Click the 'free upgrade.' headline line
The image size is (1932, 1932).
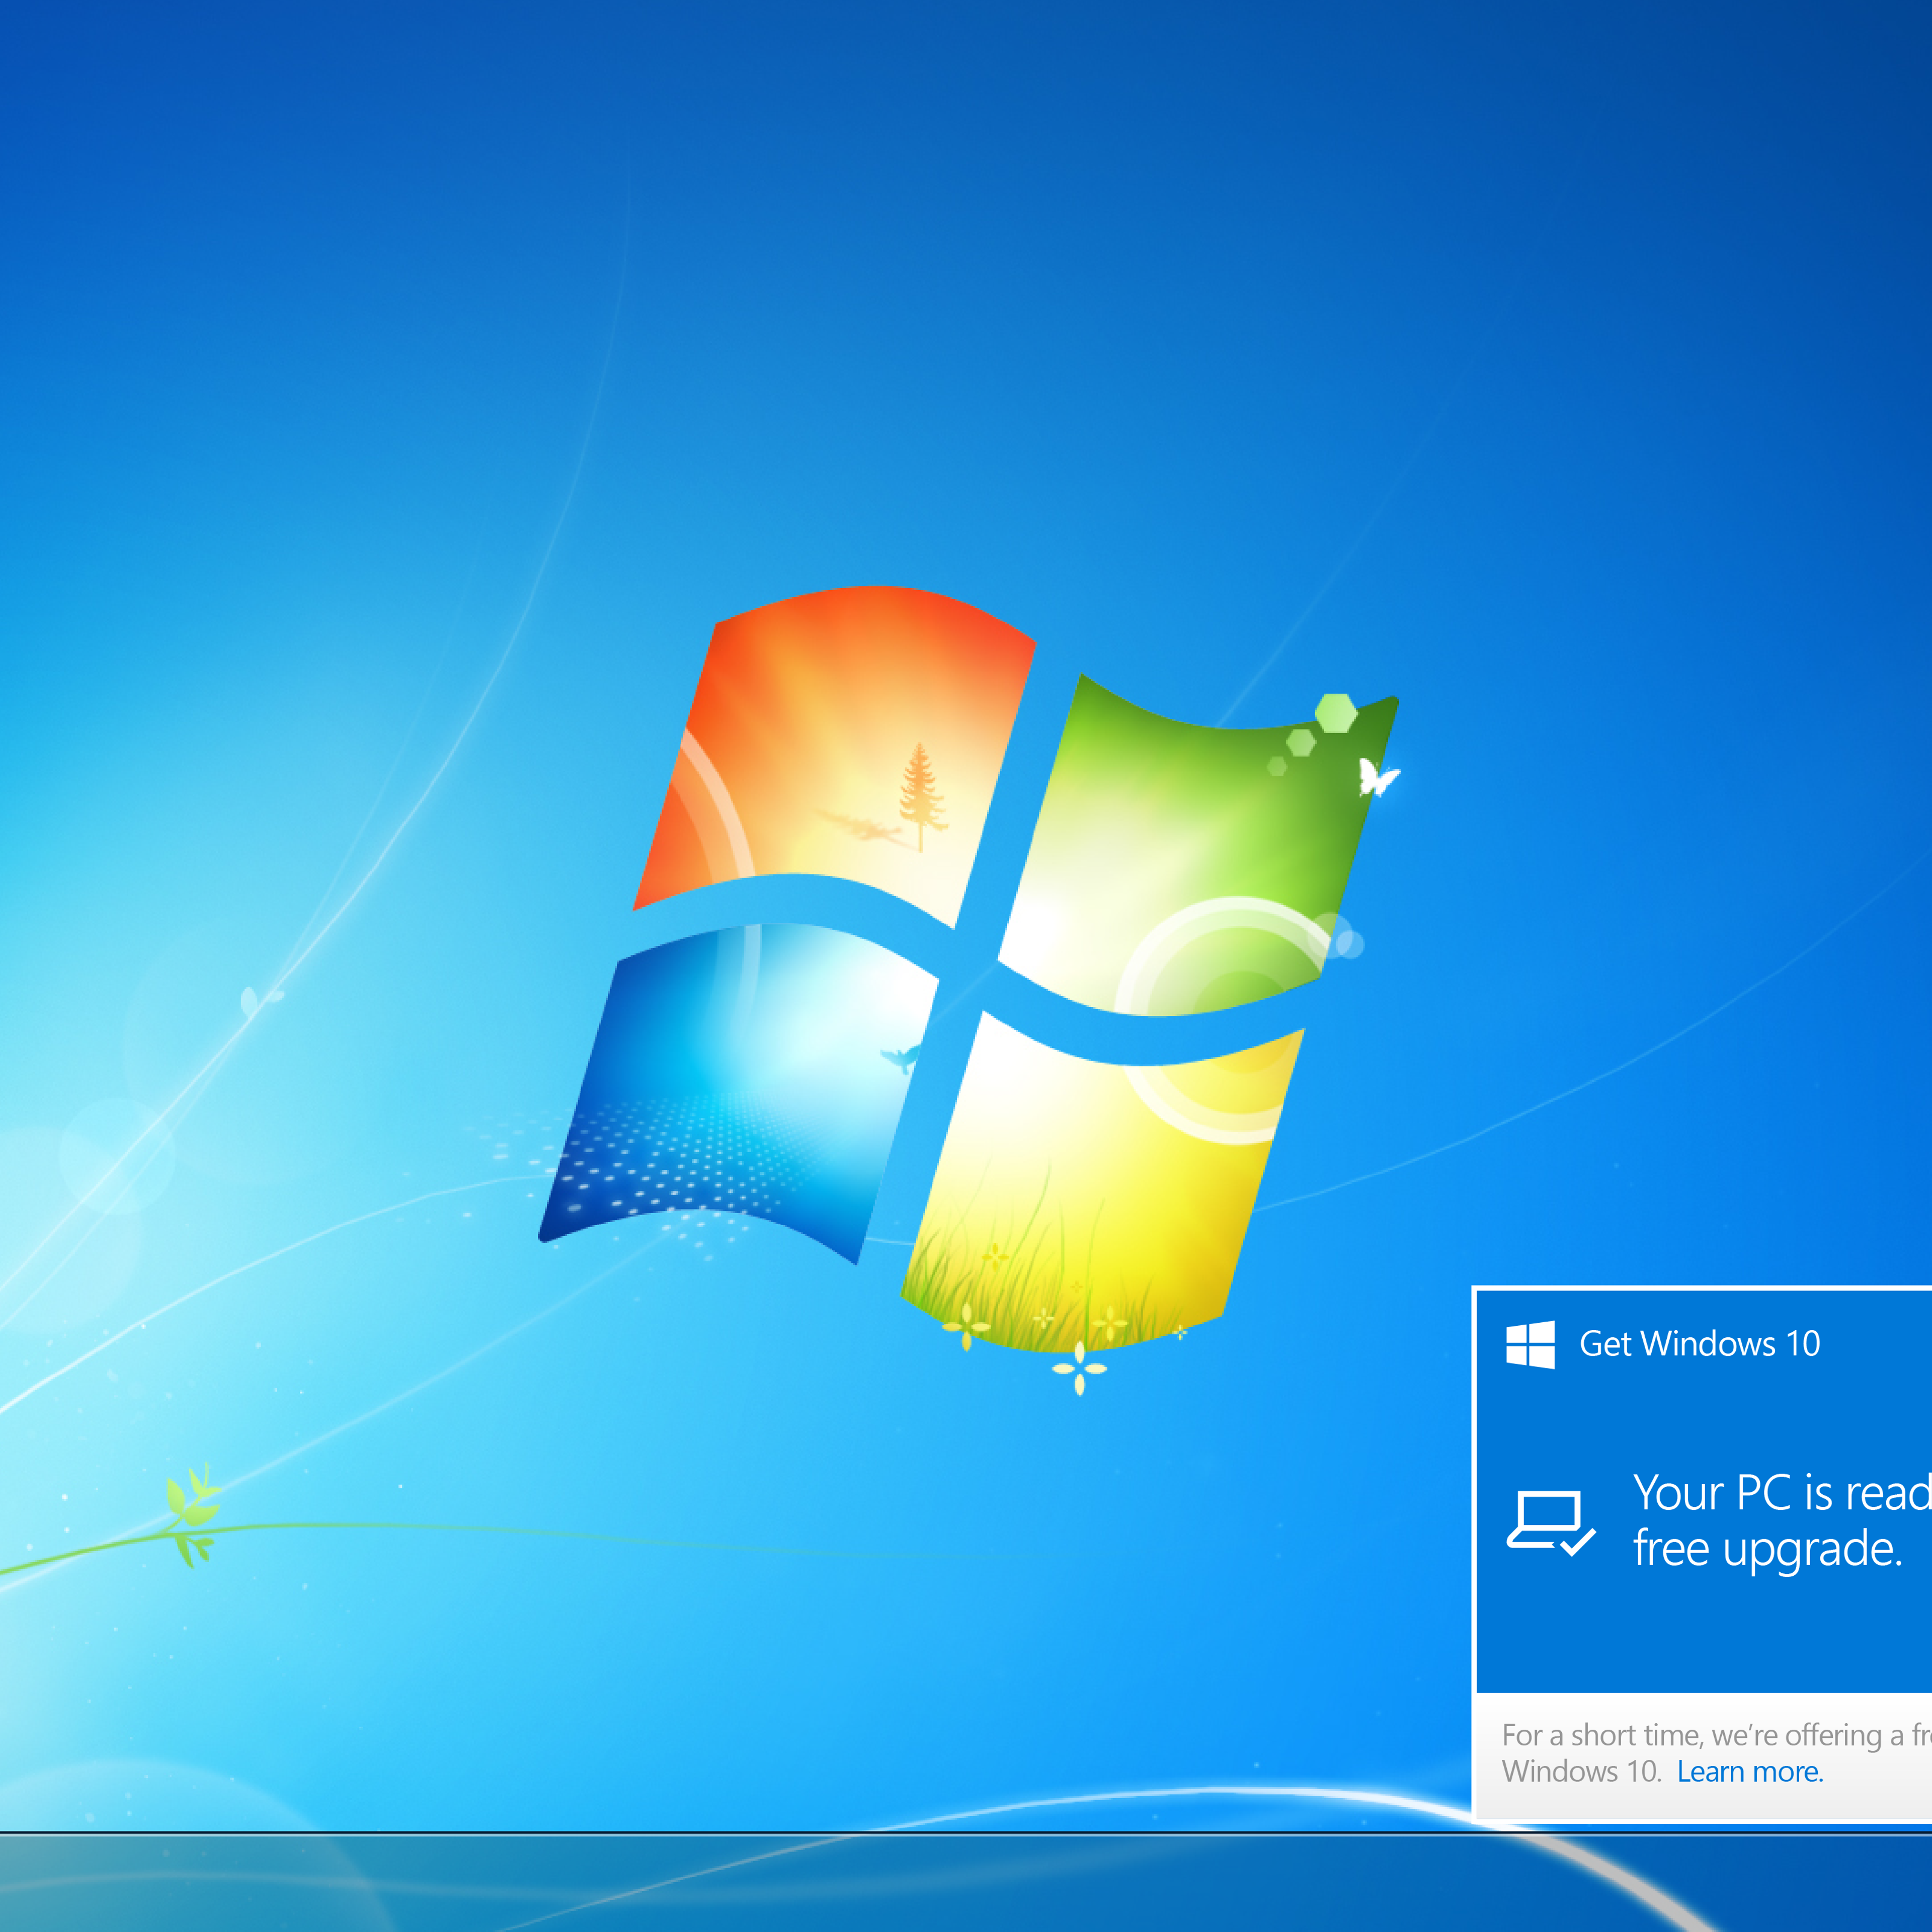click(1768, 1549)
